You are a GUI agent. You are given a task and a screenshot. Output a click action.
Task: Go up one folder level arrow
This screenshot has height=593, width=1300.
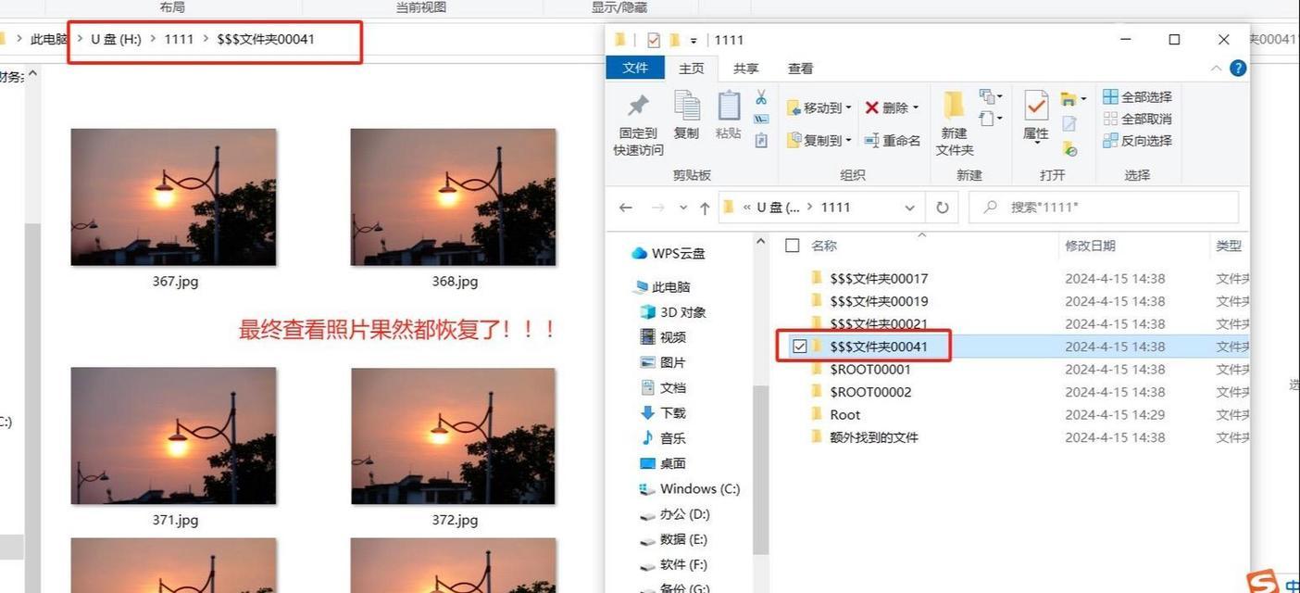[705, 208]
